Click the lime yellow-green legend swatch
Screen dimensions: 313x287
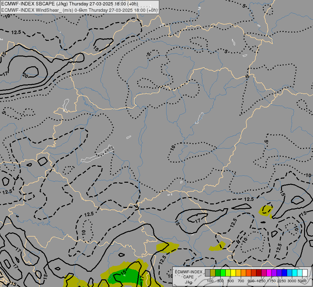click(x=228, y=273)
